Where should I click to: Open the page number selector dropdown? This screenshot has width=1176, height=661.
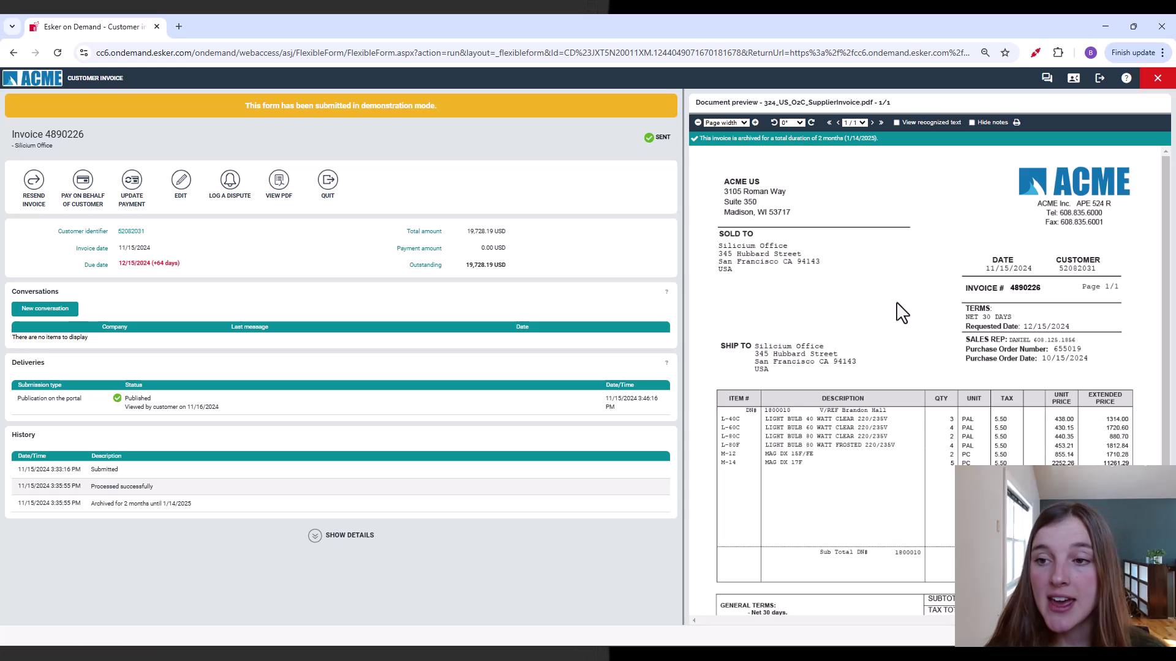(x=855, y=122)
